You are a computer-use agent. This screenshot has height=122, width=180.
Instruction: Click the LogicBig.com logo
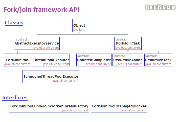tap(160, 7)
